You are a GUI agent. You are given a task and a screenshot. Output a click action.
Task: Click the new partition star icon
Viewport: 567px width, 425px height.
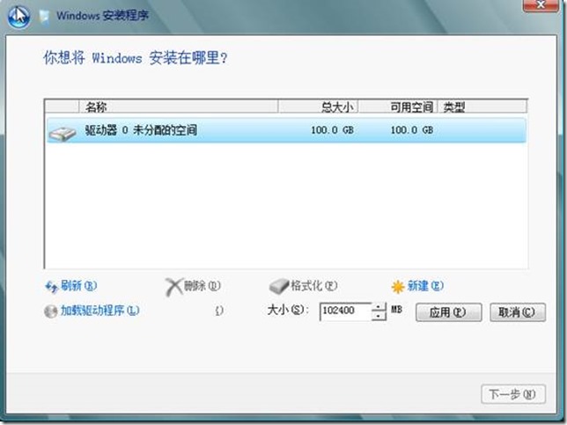pyautogui.click(x=397, y=287)
